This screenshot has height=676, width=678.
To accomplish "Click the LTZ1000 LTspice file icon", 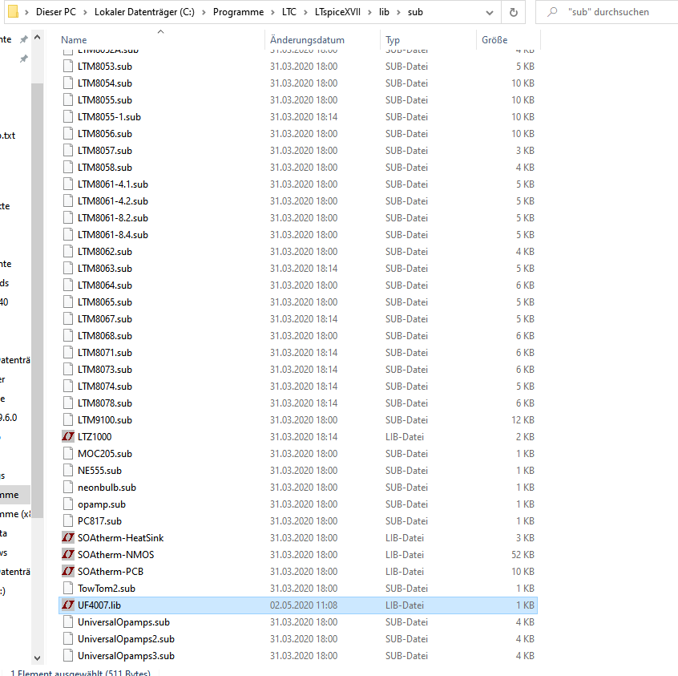I will (68, 437).
